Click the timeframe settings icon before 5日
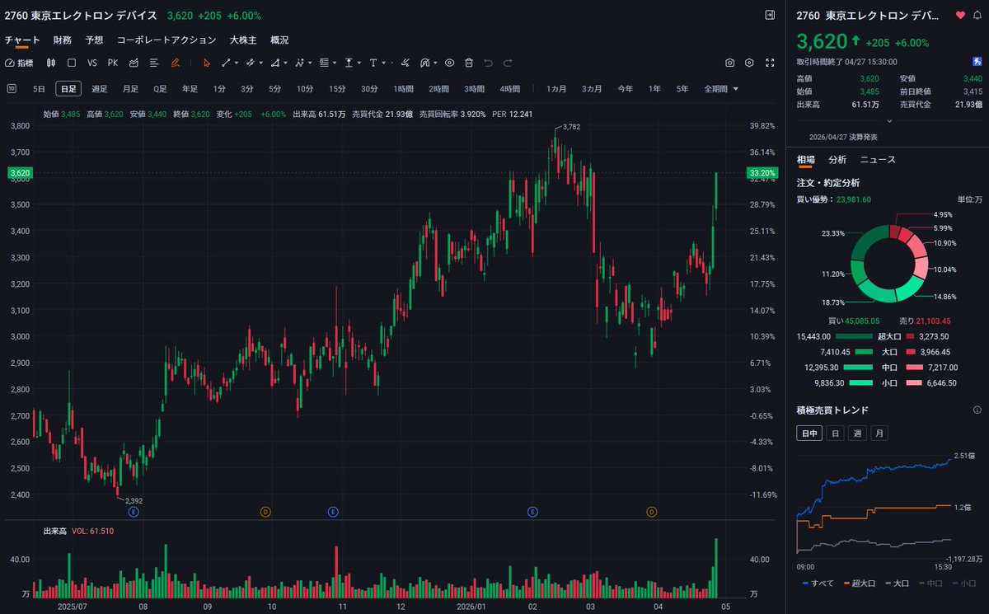Viewport: 989px width, 614px height. [x=12, y=88]
